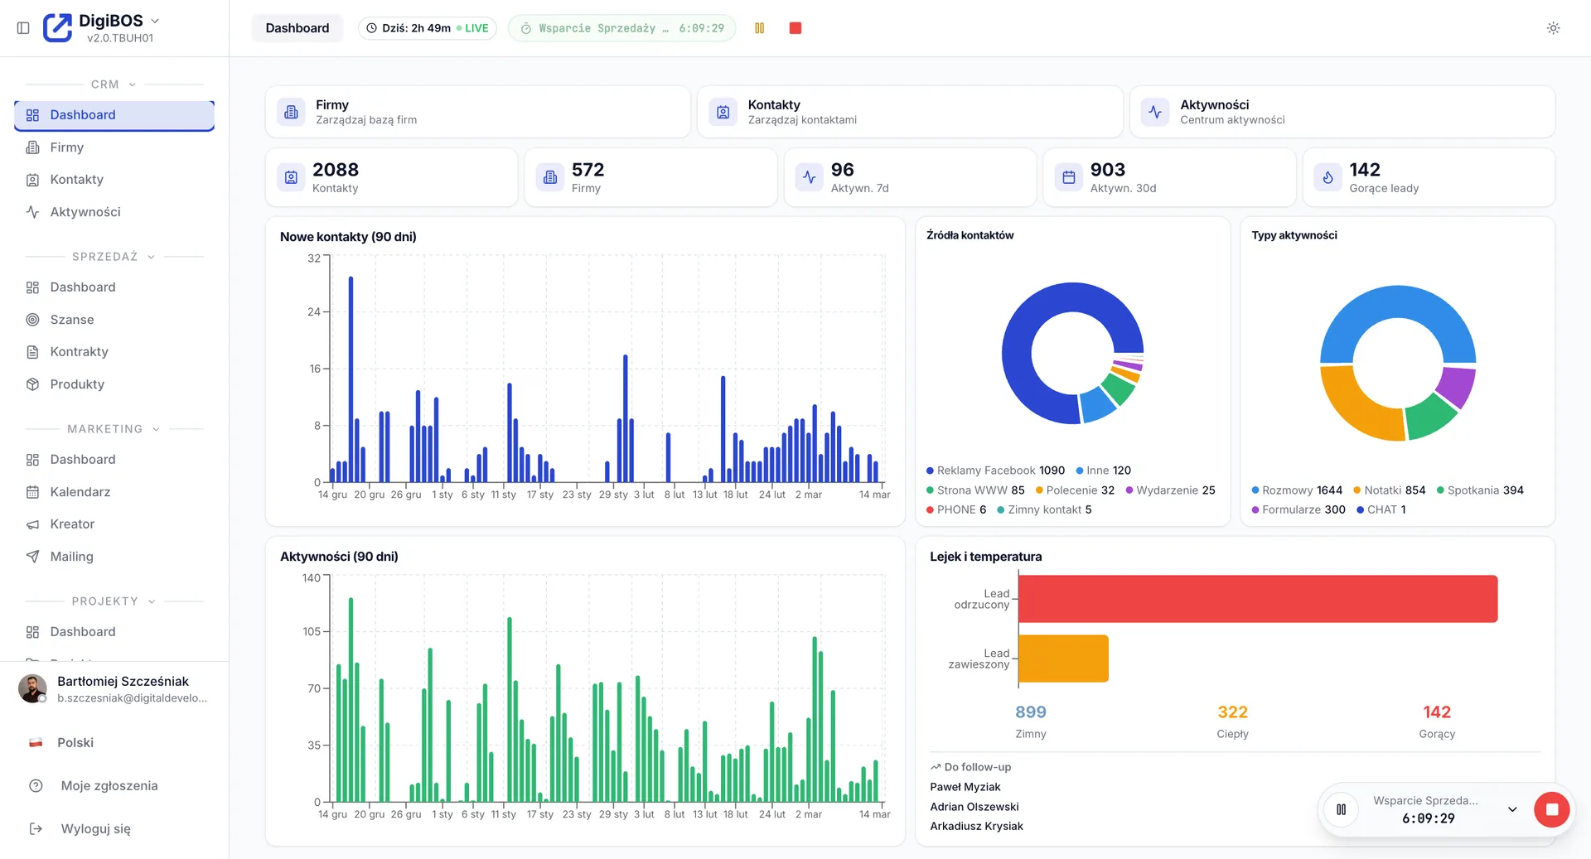Click the 'Centrum aktywności' card
The image size is (1591, 859).
(x=1342, y=112)
